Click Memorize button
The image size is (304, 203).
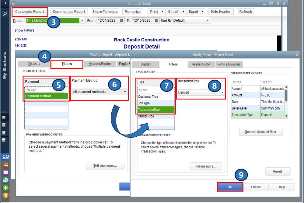(133, 12)
